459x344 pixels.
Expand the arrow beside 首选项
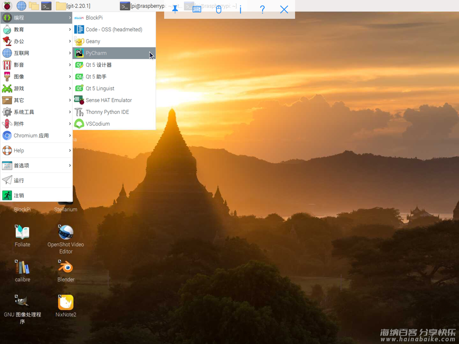point(69,165)
